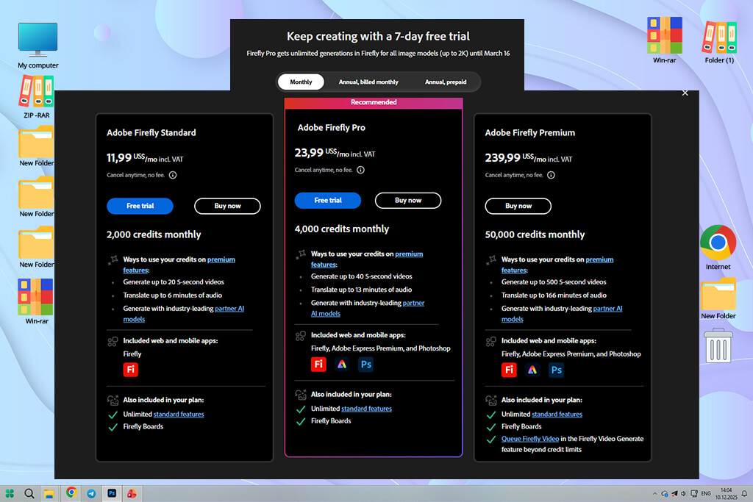Open premium features link in Pro plan
Image resolution: width=753 pixels, height=502 pixels.
pos(409,254)
